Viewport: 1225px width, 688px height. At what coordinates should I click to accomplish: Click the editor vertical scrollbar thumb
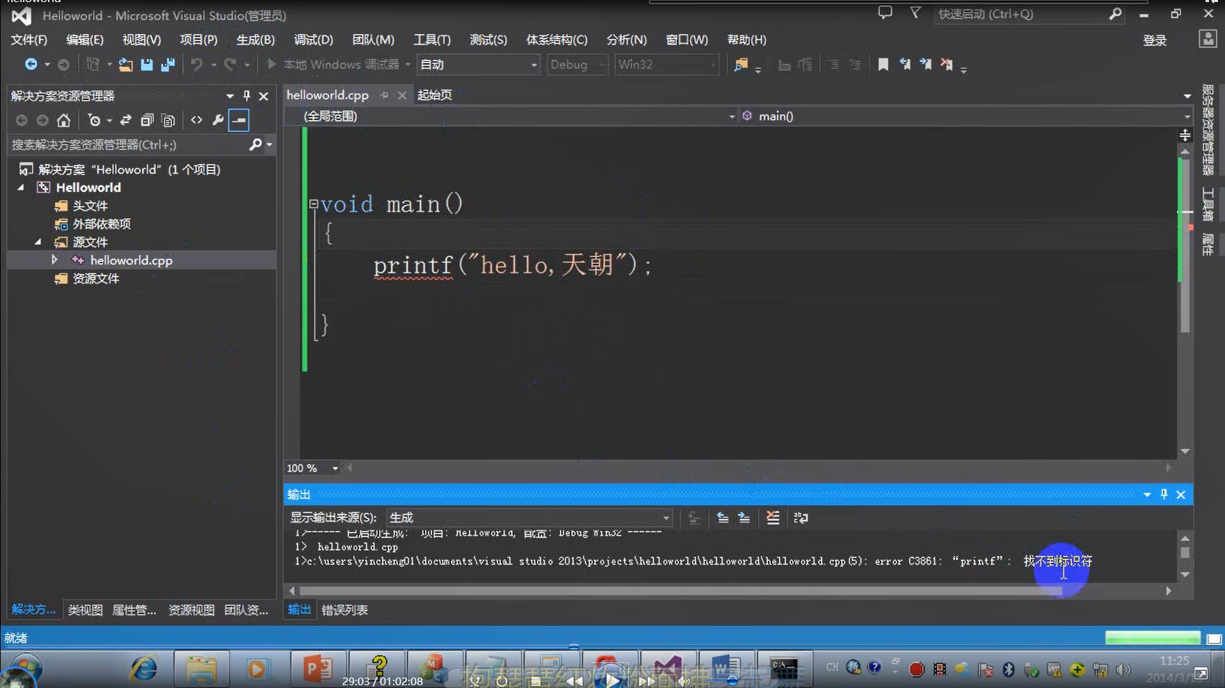pos(1185,245)
